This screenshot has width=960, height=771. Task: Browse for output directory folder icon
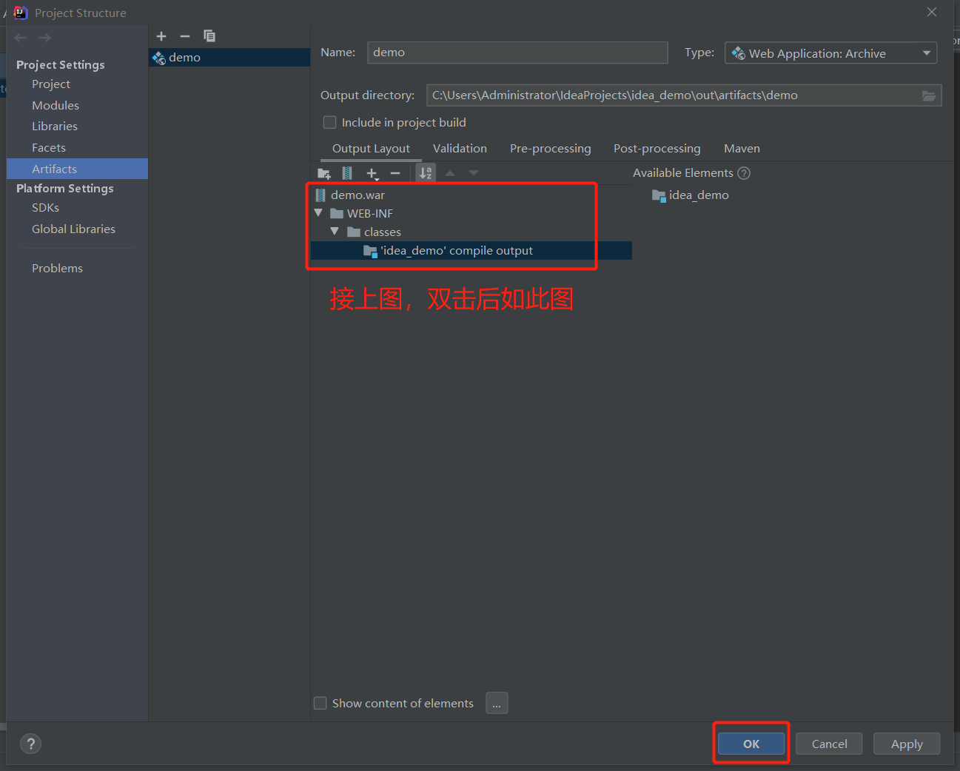click(x=929, y=95)
